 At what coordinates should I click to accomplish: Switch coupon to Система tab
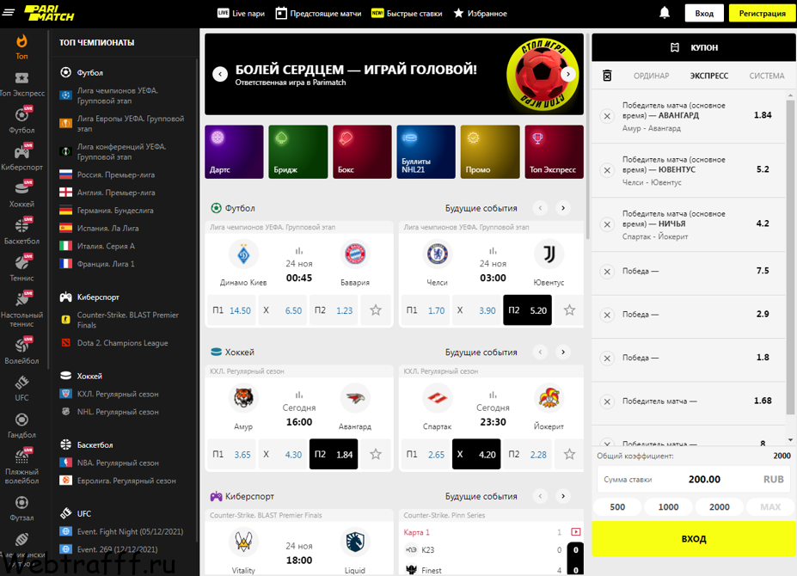click(x=767, y=76)
